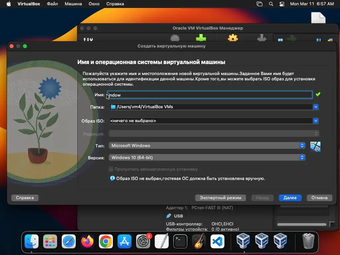Click the 'PCnet-FAST III (NAT)' adapter value
340x255 pixels.
[x=212, y=208]
